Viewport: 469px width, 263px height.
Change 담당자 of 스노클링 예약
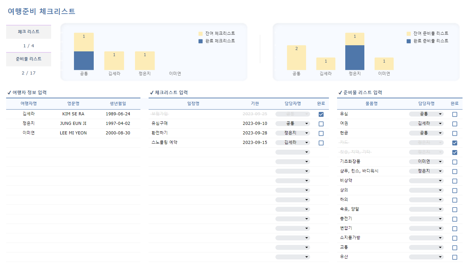tap(293, 143)
